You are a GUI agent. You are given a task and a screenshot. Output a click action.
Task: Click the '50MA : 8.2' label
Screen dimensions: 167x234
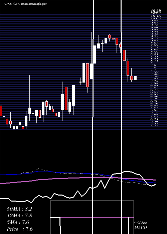[19, 209]
